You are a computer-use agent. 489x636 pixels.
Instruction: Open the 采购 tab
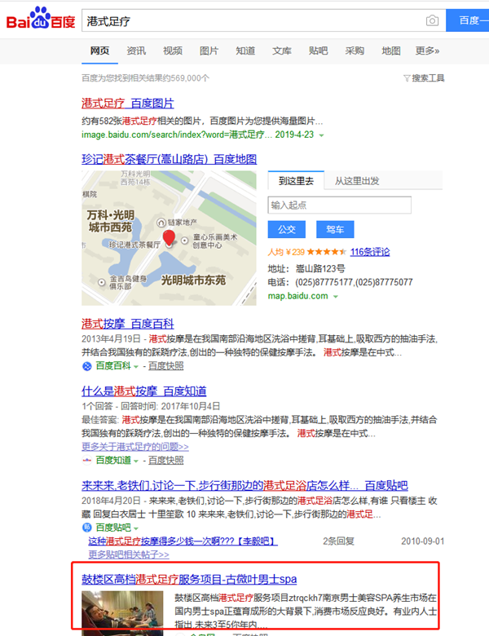[355, 51]
